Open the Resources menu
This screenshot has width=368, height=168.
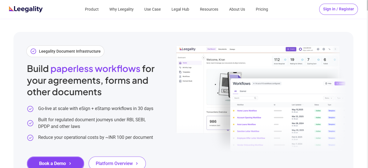(209, 9)
